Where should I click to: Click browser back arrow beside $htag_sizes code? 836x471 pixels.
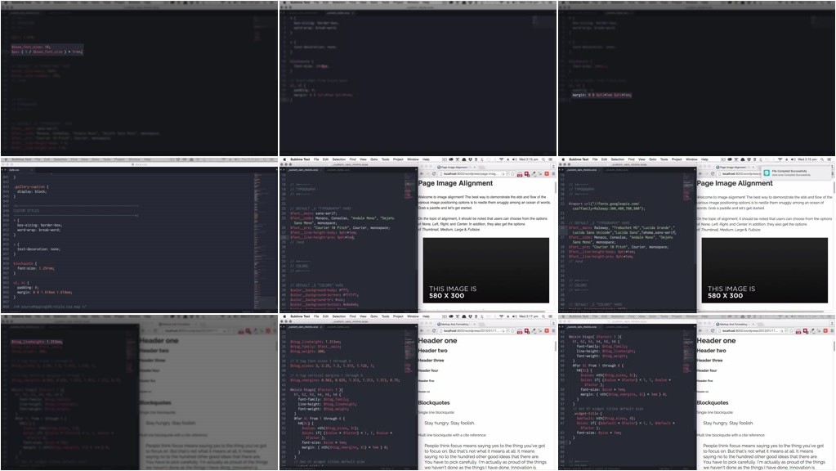pos(422,331)
